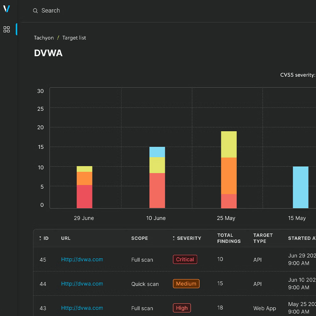This screenshot has width=316, height=316.
Task: Open Http://dvwa.com link in row 45
Action: [82, 259]
